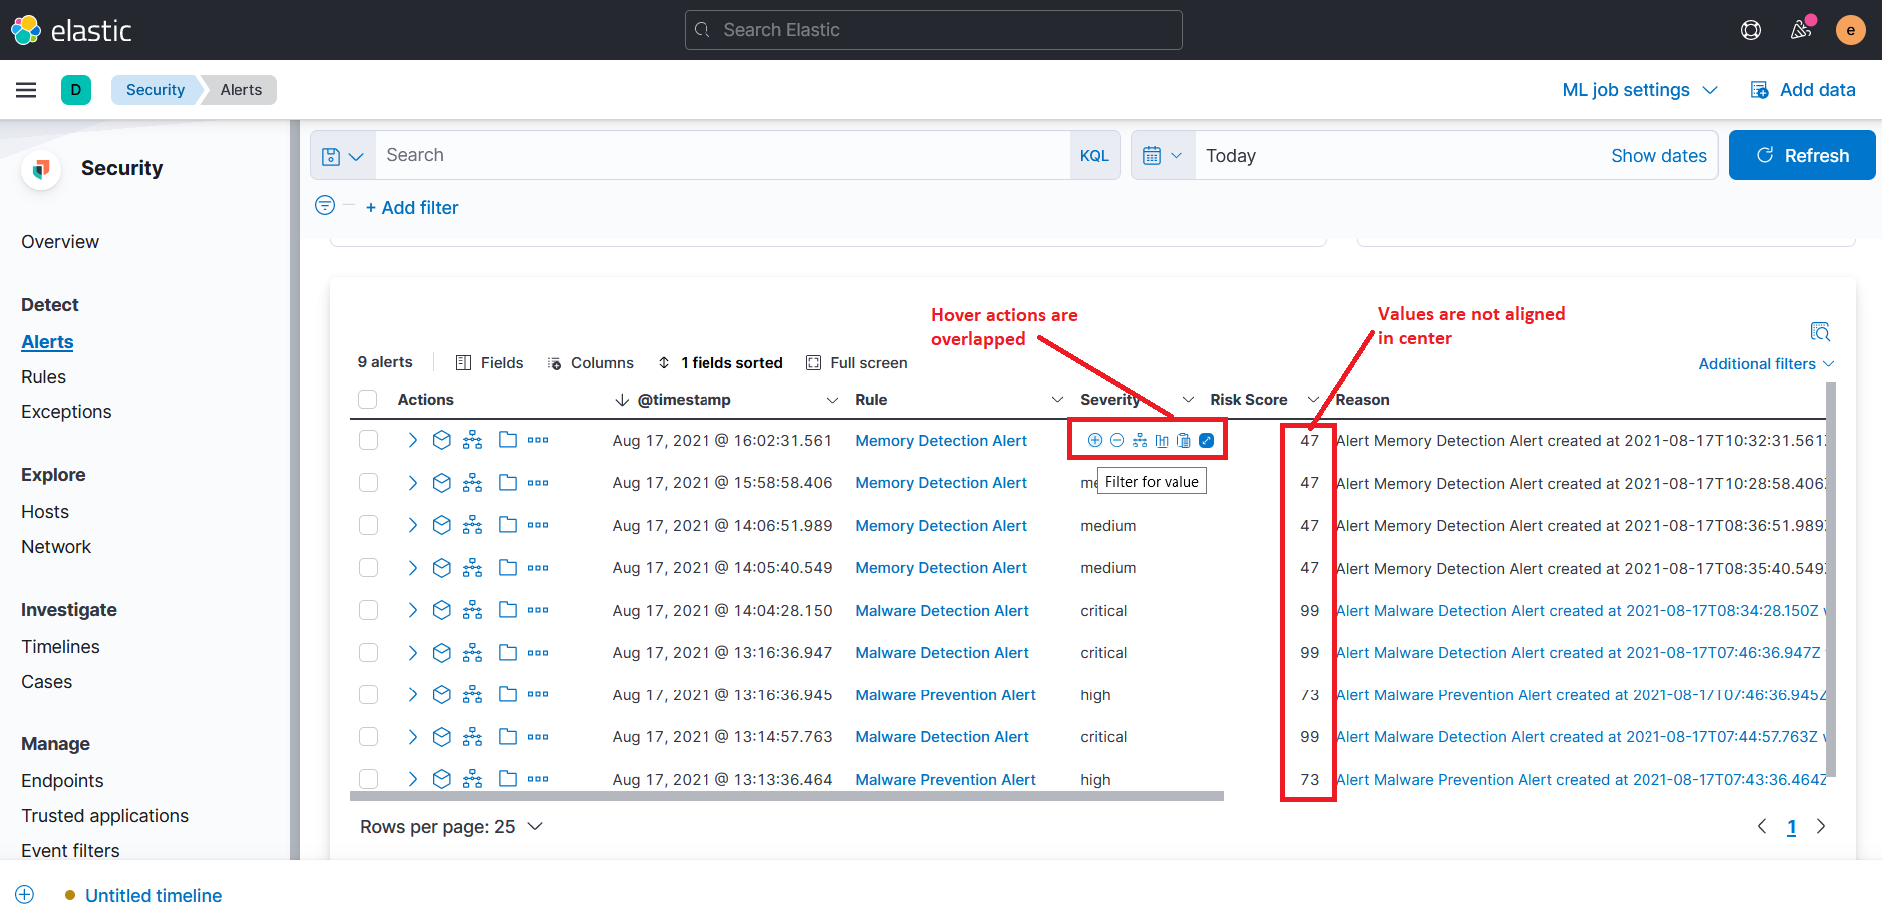Click the Add filter link

(412, 208)
